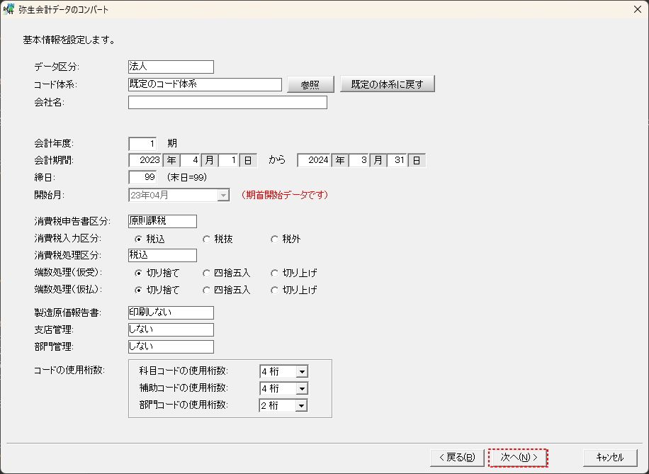The width and height of the screenshot is (649, 474).
Task: Click the コードの使用桁数 label
Action: click(x=69, y=370)
